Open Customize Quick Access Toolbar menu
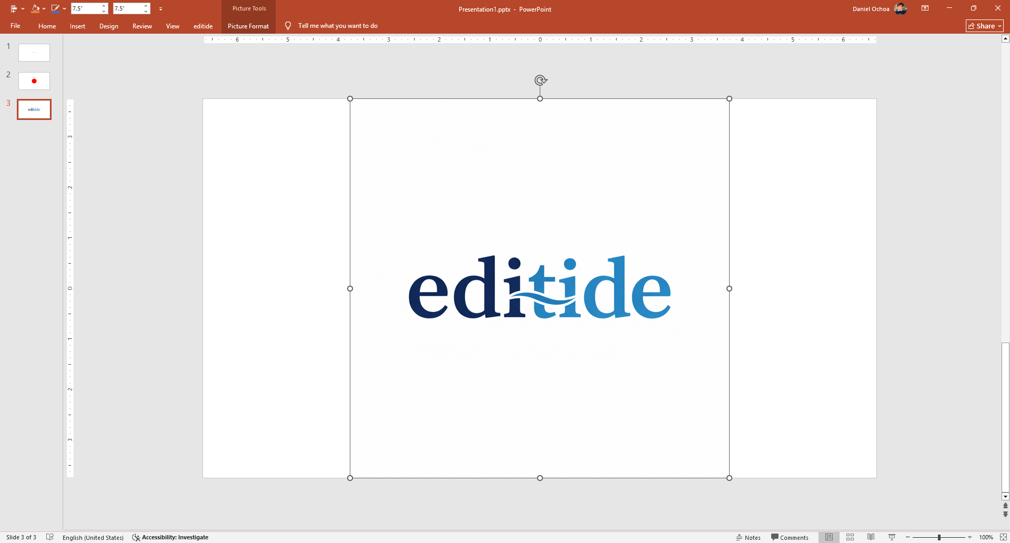Viewport: 1010px width, 543px height. pos(160,9)
